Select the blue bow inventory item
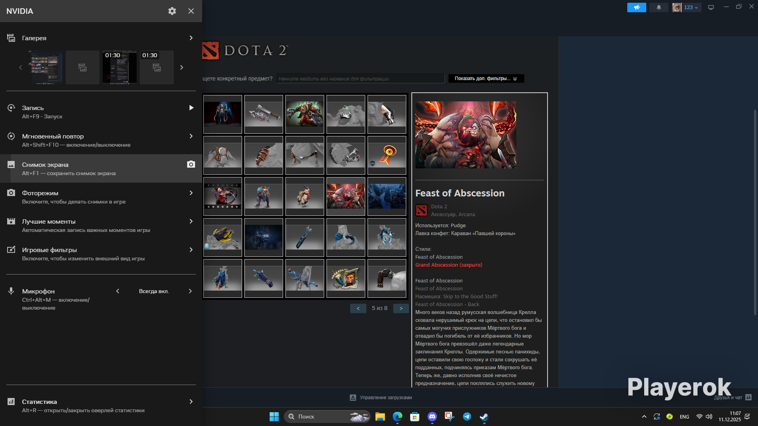The image size is (758, 426). pyautogui.click(x=304, y=278)
